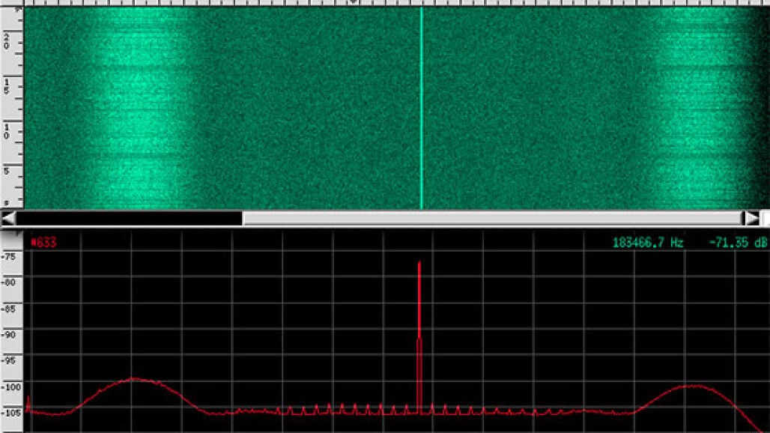Click the small spike at spectrum's far left
Image resolution: width=770 pixels, height=433 pixels.
(x=28, y=402)
